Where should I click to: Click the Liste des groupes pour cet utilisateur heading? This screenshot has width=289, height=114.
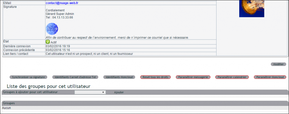tap(49, 86)
